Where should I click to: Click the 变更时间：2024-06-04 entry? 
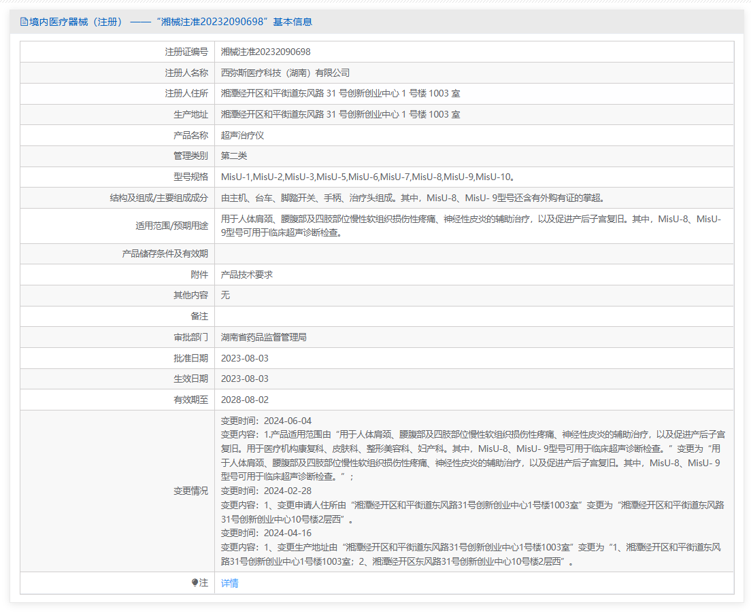(x=266, y=421)
